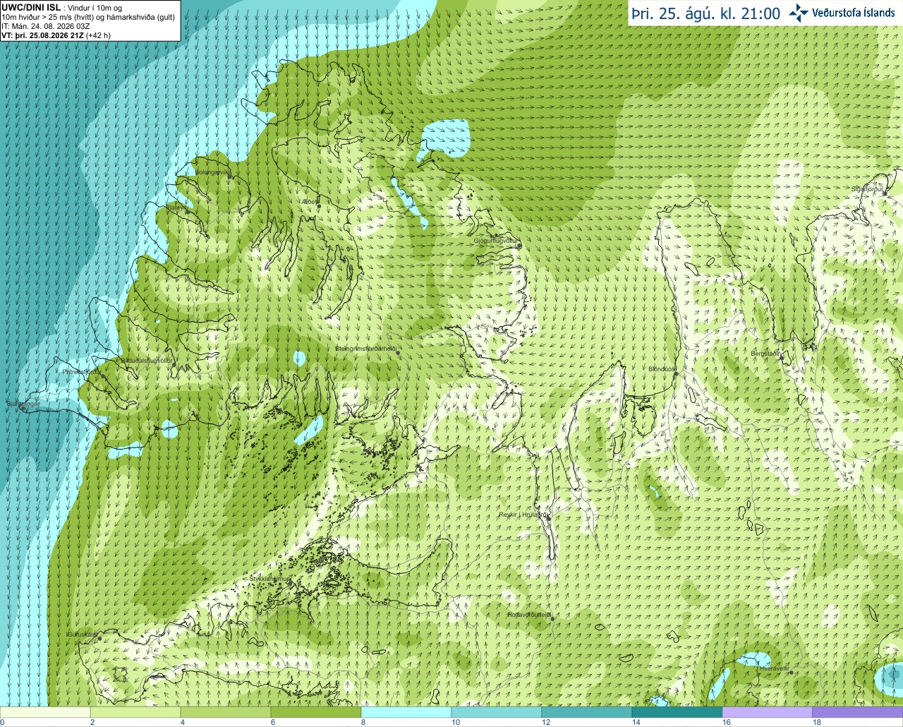Viewport: 903px width, 727px height.
Task: Click the date label Þri. 25. ágú. kl. 21:00
Action: [x=705, y=13]
